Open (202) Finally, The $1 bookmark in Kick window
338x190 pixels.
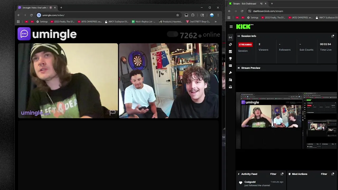point(273,18)
